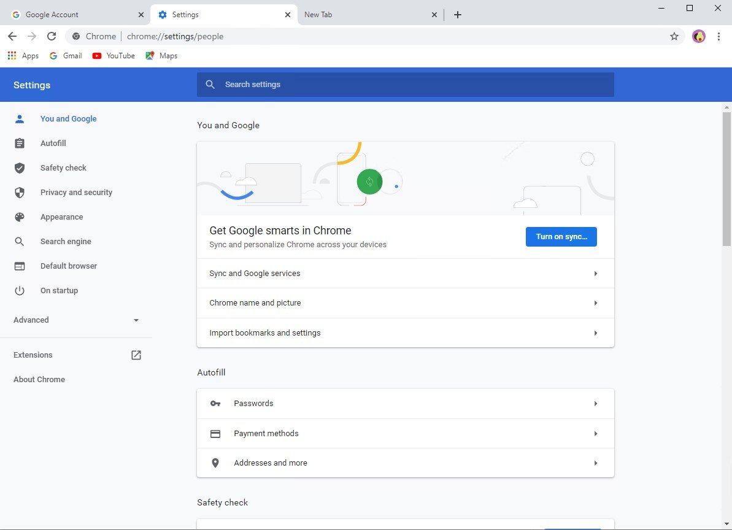This screenshot has width=732, height=530.
Task: Click the back navigation arrow
Action: click(12, 36)
